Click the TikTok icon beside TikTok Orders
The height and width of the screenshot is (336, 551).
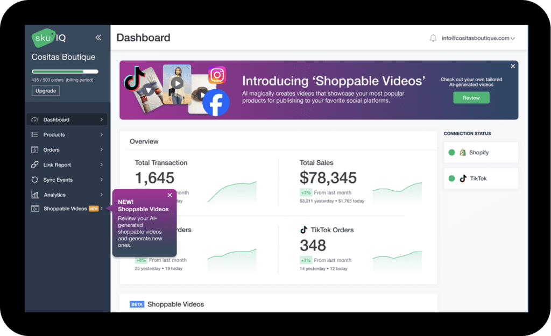pos(303,230)
